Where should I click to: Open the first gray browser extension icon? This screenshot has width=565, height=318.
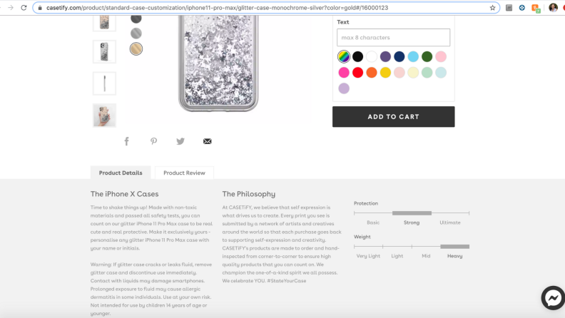click(x=509, y=8)
